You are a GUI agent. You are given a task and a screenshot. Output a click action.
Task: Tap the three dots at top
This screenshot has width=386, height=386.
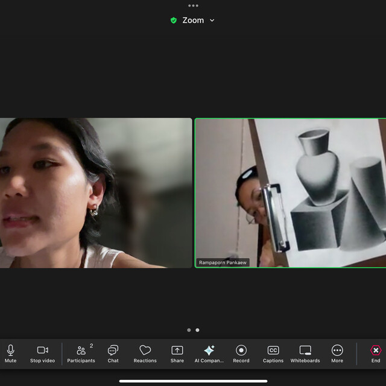point(193,5)
